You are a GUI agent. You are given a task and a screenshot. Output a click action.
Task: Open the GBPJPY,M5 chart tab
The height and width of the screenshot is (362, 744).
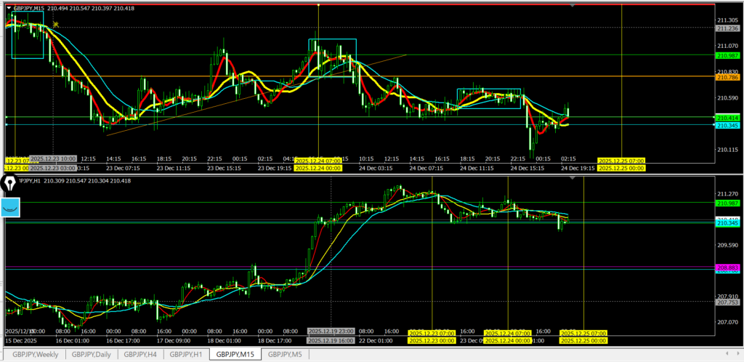[x=285, y=355]
